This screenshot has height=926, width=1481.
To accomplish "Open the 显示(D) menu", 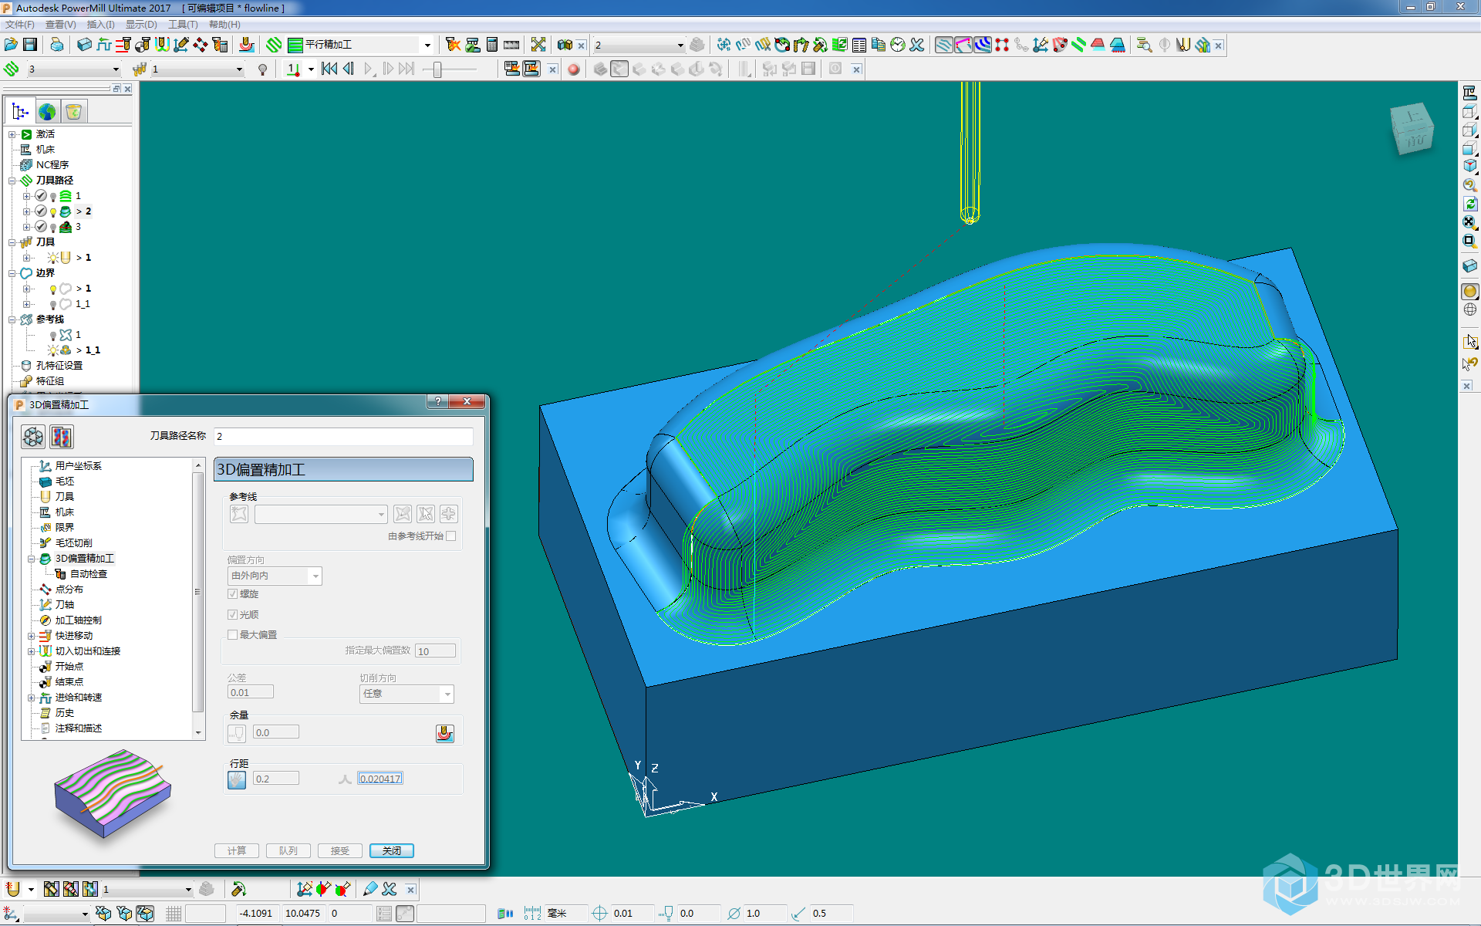I will coord(141,25).
